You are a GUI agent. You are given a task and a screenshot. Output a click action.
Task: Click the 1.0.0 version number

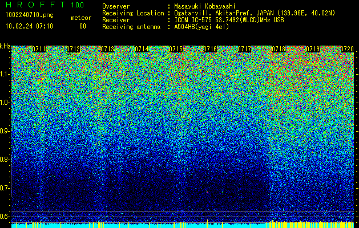pyautogui.click(x=78, y=5)
